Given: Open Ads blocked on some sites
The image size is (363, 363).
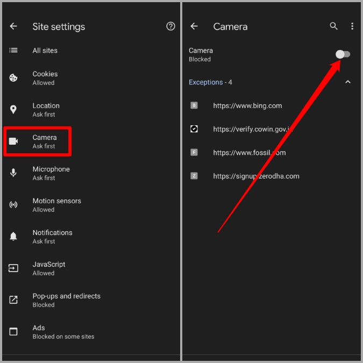Looking at the screenshot, I should [91, 332].
